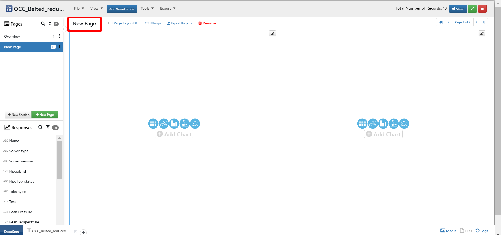Viewport: 501px width, 235px height.
Task: Toggle selection checkbox of the right chart panel
Action: click(482, 33)
